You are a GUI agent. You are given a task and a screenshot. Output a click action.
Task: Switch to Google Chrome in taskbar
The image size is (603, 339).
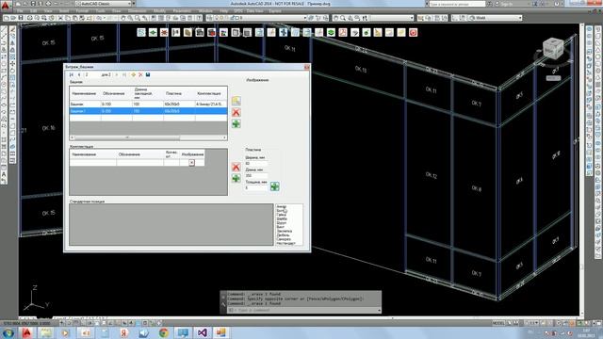[163, 332]
